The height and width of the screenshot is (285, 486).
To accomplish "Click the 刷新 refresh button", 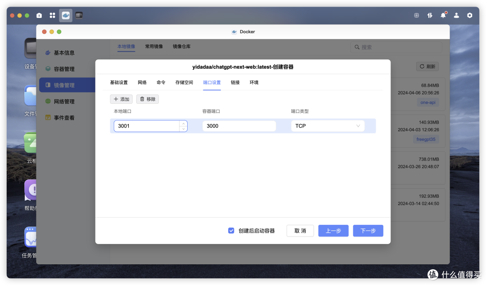I will click(427, 67).
